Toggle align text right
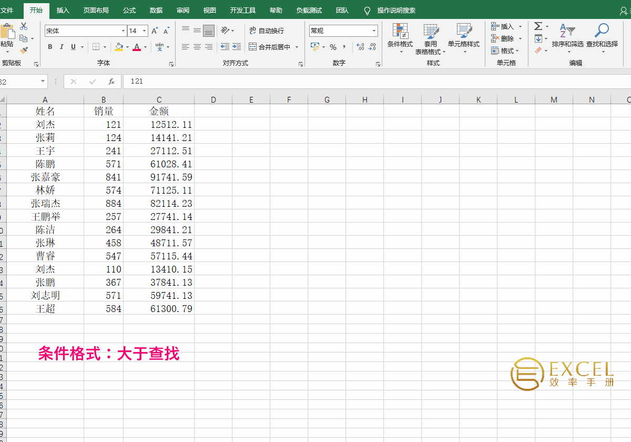Image resolution: width=631 pixels, height=442 pixels. [209, 47]
